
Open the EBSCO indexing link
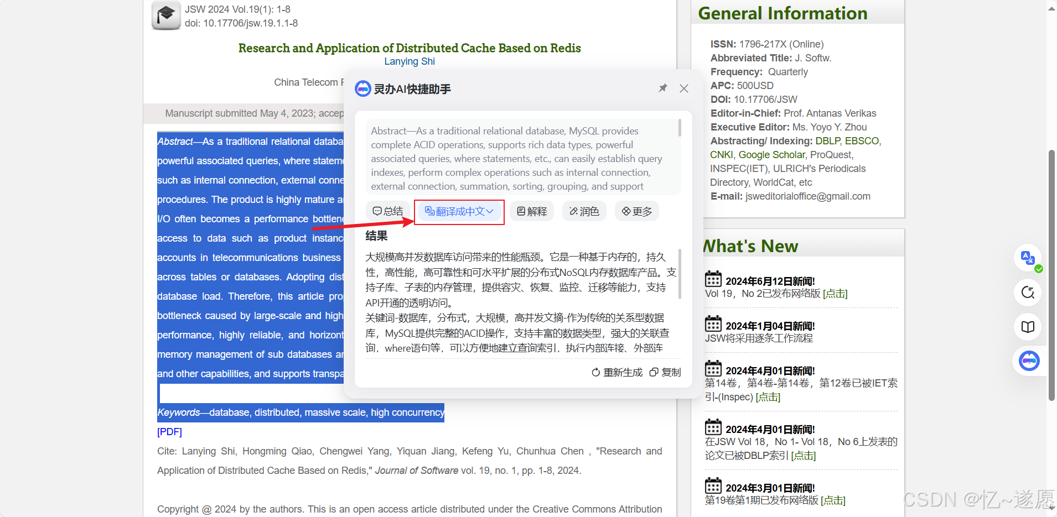[862, 141]
